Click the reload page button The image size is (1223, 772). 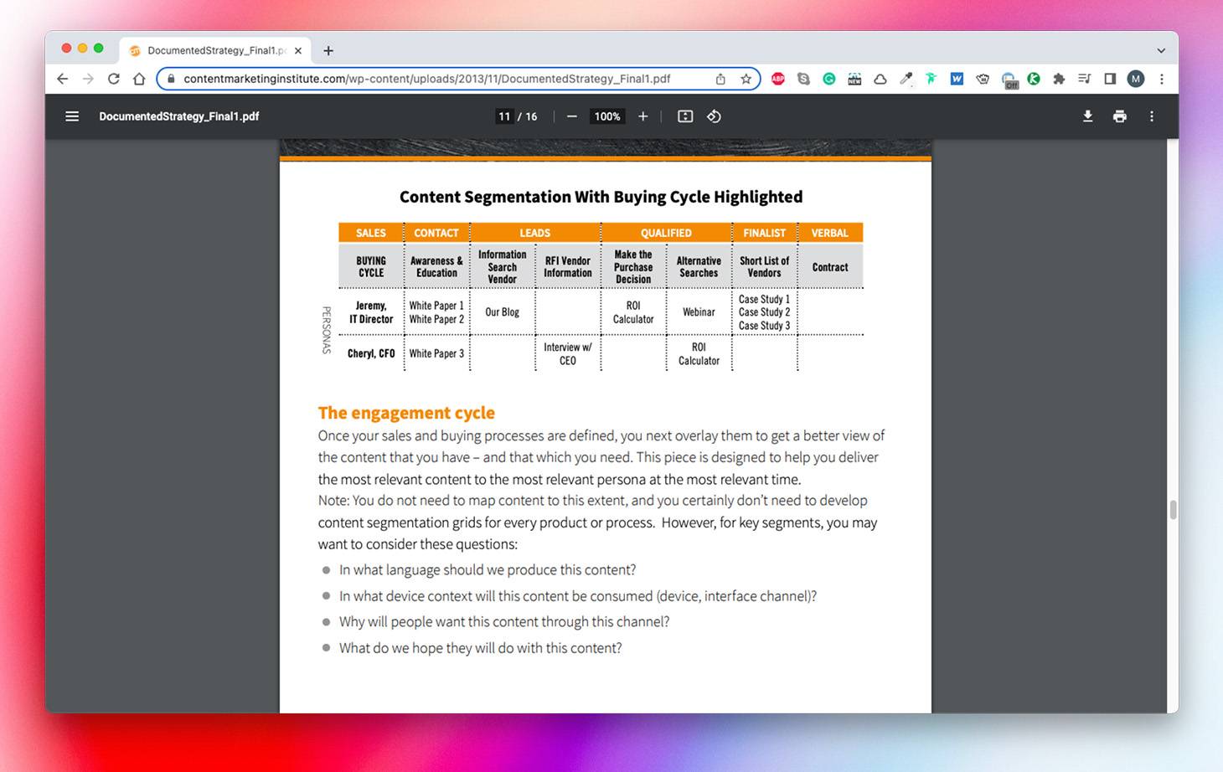click(x=114, y=78)
